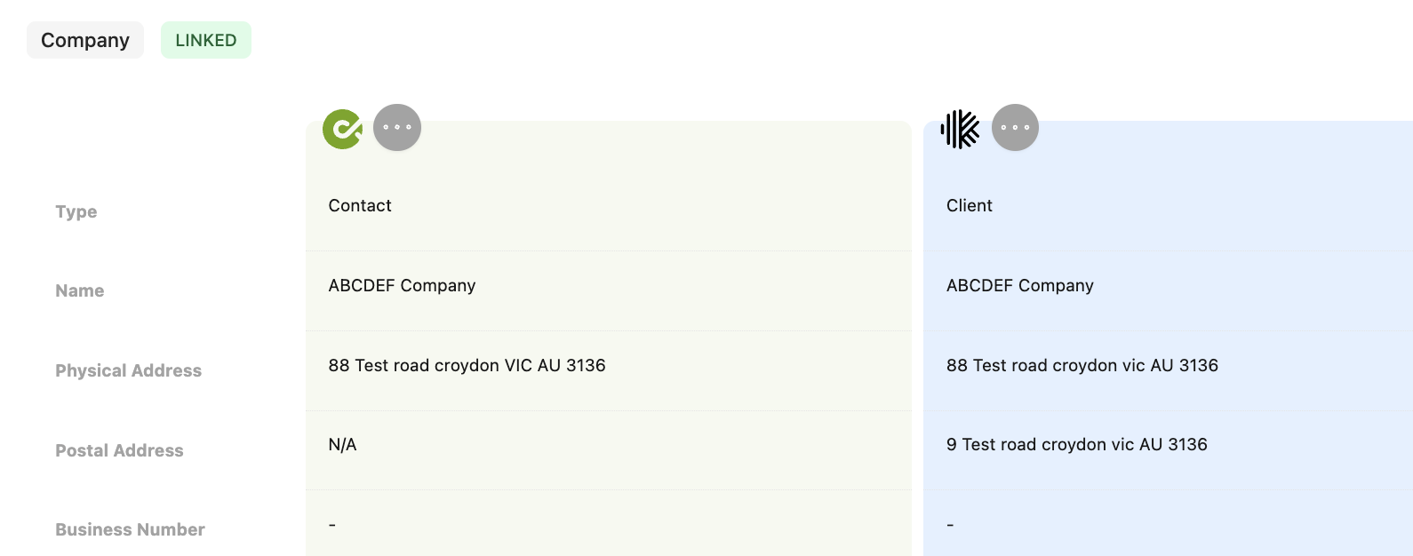Click the address with uppercase VIC
The height and width of the screenshot is (556, 1413).
467,365
